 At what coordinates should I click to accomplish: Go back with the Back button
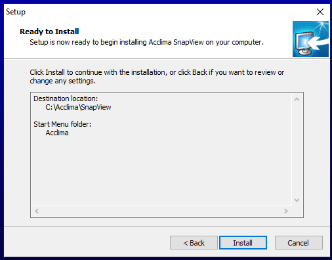pyautogui.click(x=194, y=242)
